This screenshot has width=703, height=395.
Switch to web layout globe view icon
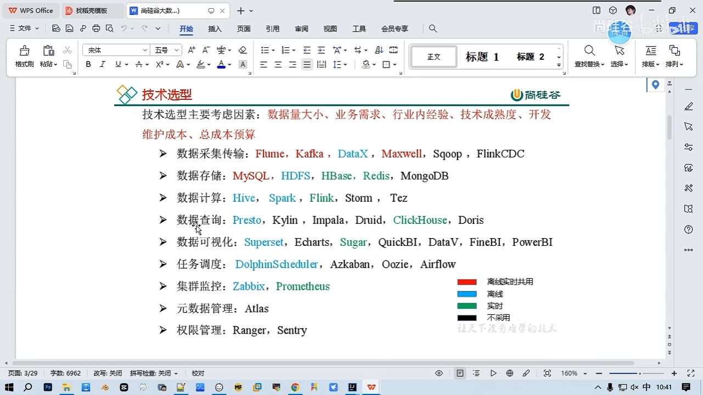[x=510, y=373]
